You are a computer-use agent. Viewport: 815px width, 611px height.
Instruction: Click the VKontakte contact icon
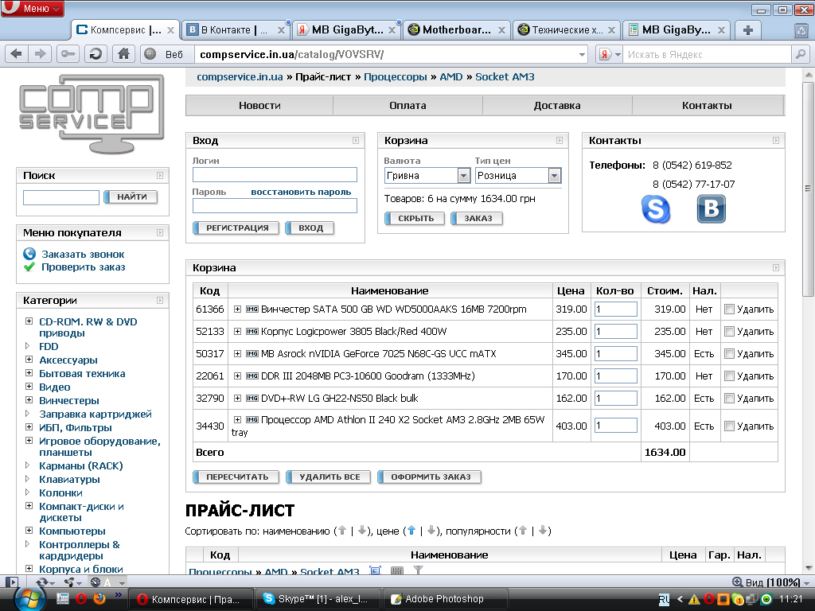(711, 209)
